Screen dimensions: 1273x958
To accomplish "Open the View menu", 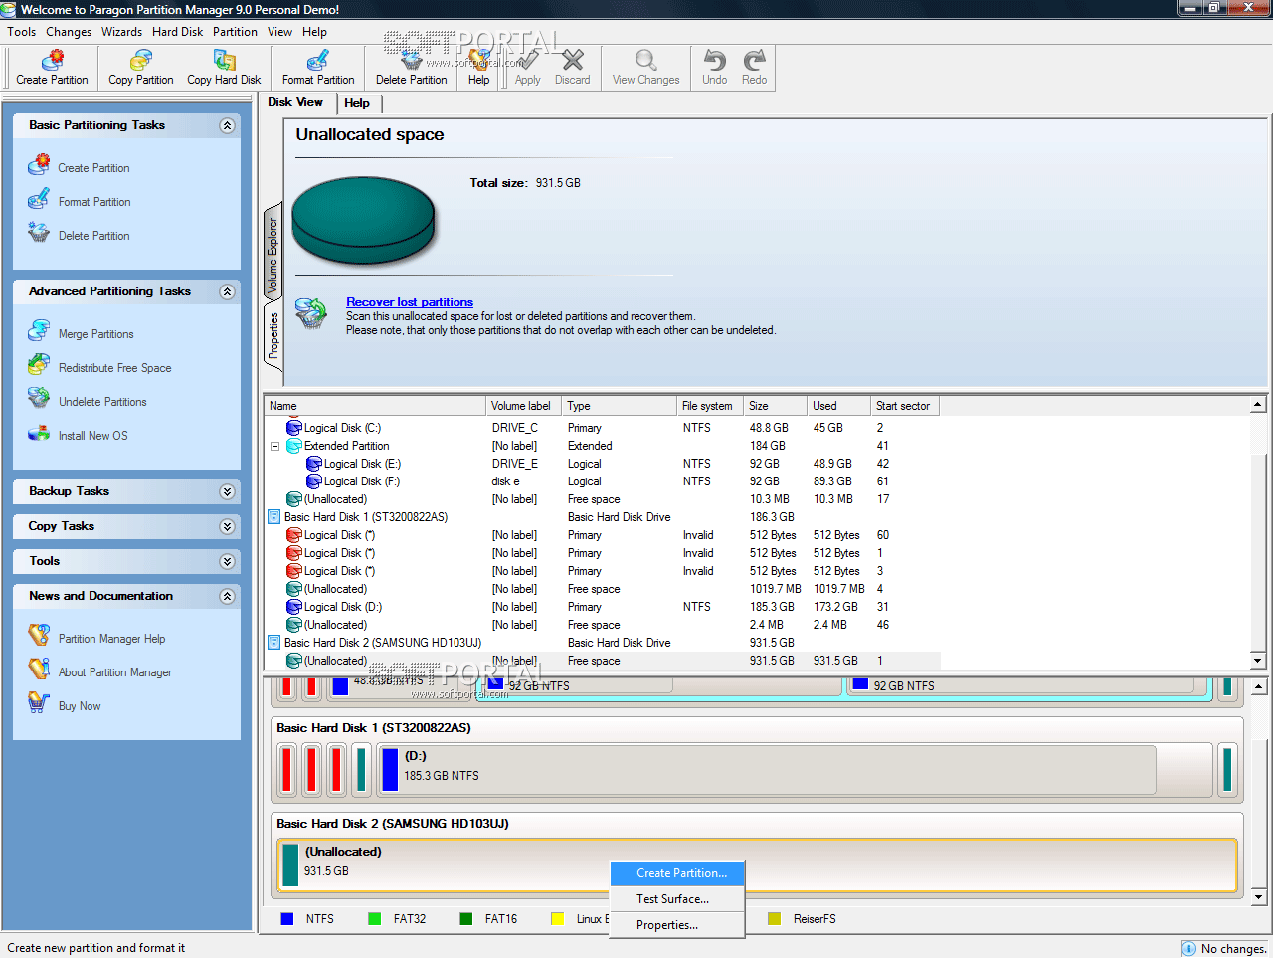I will pyautogui.click(x=279, y=32).
